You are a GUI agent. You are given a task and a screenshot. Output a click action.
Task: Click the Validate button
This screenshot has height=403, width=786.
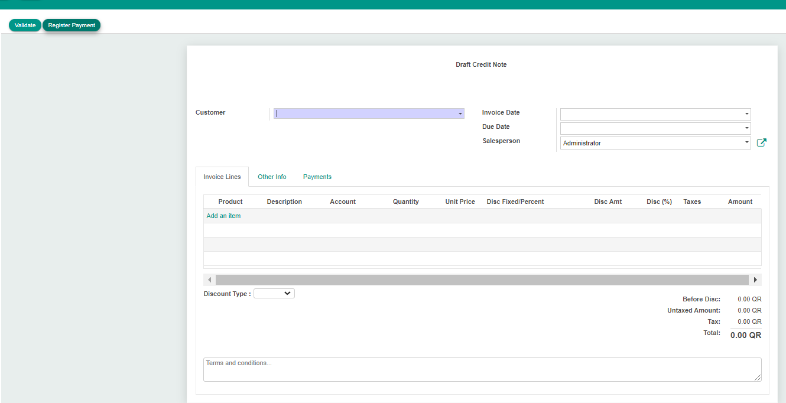(25, 25)
